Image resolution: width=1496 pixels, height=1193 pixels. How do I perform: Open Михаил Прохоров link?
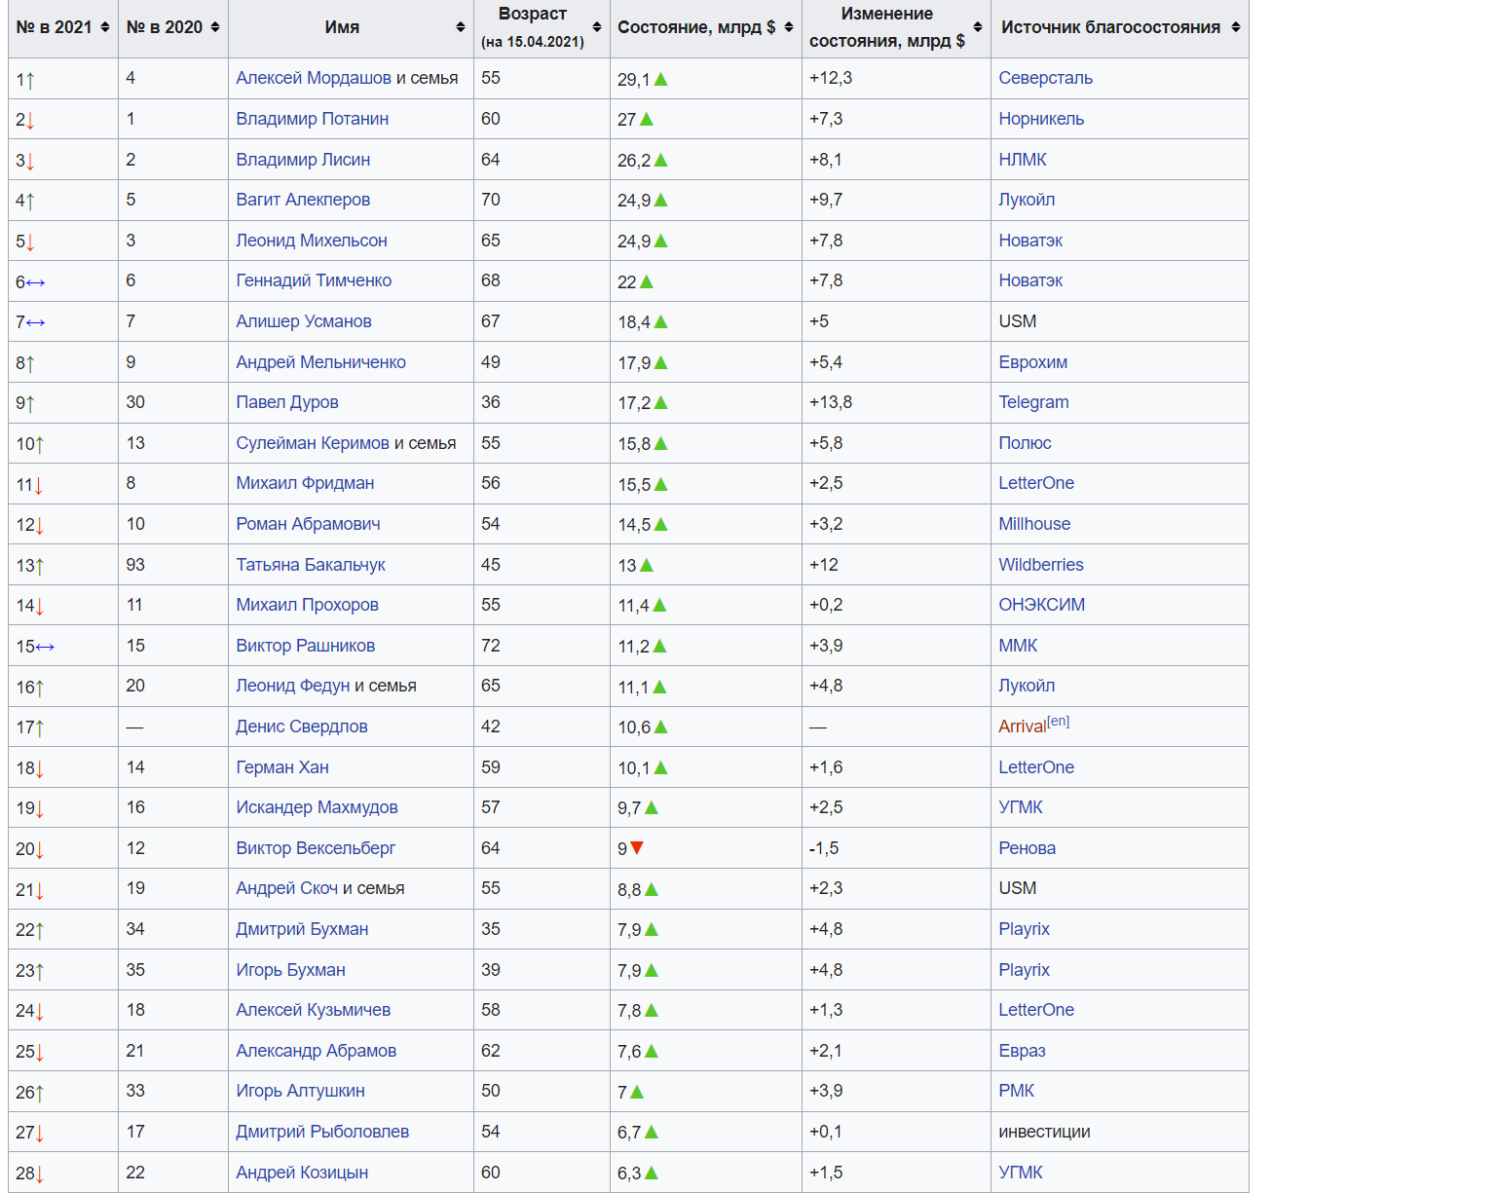[x=307, y=605]
